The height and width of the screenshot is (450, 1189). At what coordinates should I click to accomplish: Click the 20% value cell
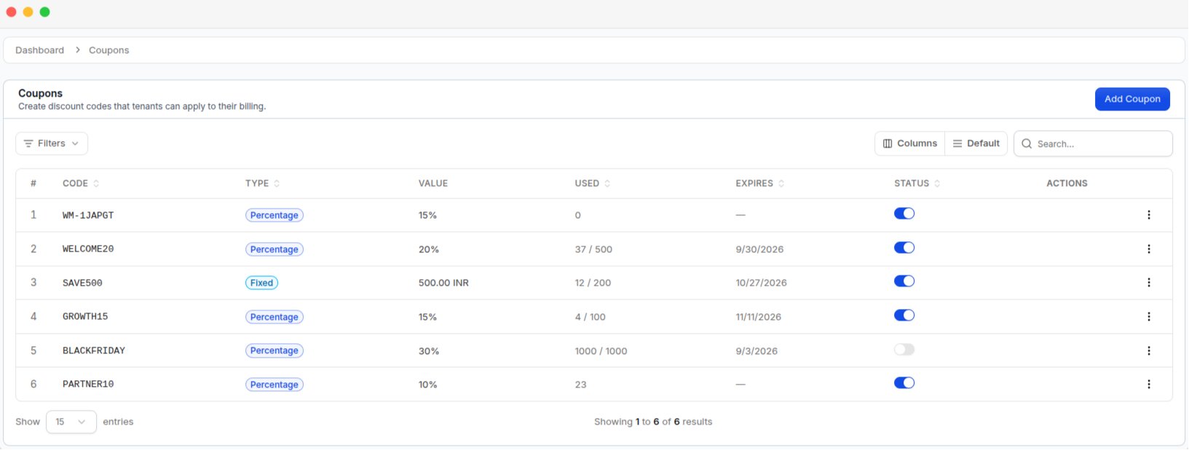point(429,249)
